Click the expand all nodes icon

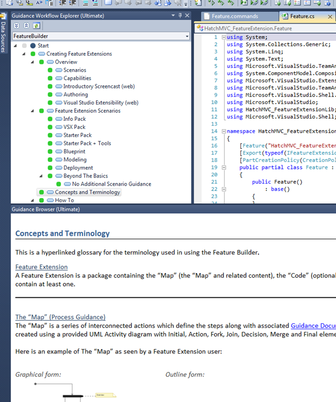click(x=17, y=26)
